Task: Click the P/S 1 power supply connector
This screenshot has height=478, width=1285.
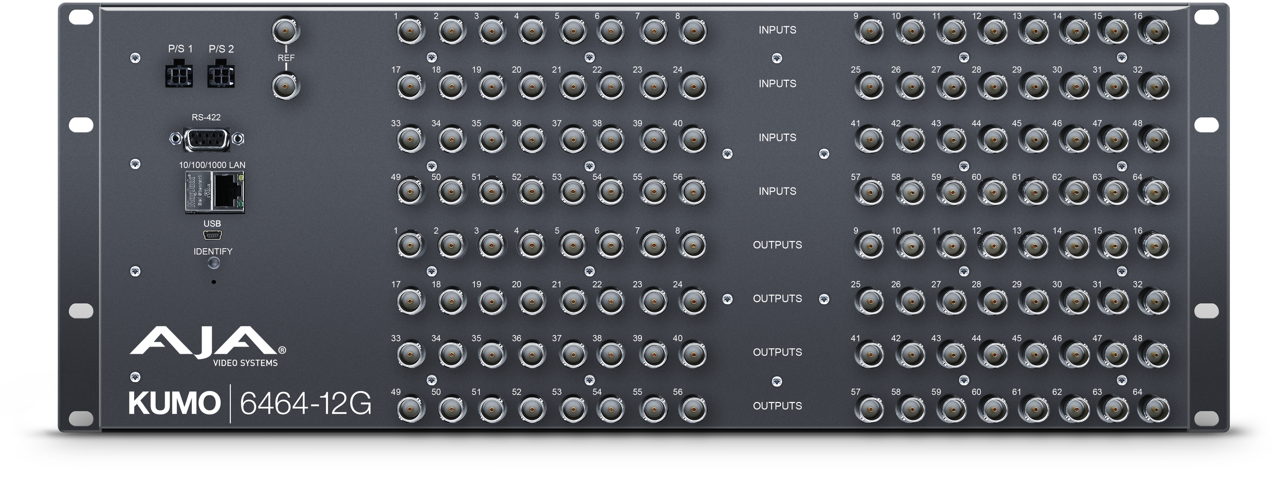Action: pyautogui.click(x=179, y=75)
